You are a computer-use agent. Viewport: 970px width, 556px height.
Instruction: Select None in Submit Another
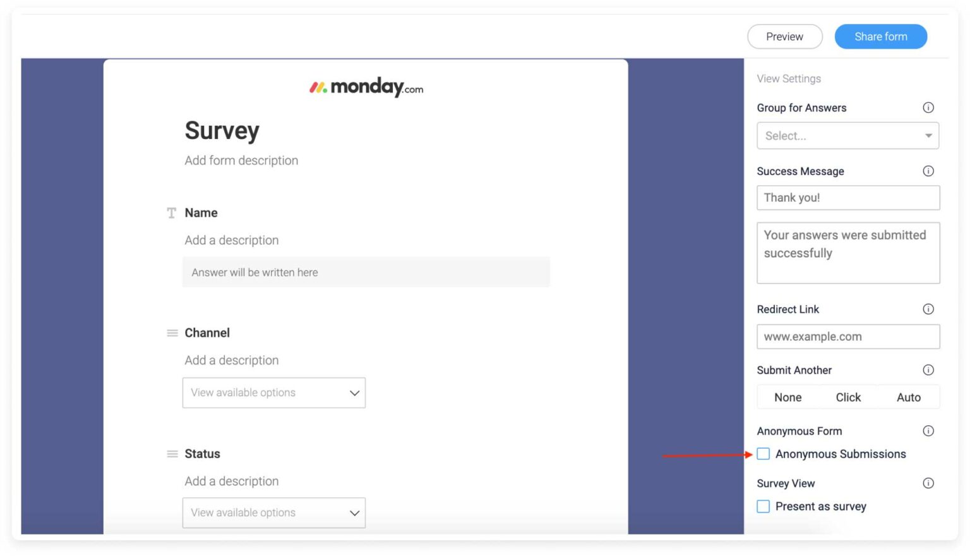pos(787,397)
